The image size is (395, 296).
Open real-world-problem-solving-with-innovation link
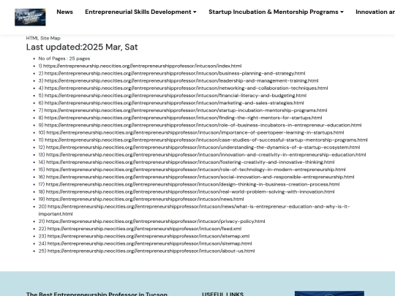pos(190,191)
